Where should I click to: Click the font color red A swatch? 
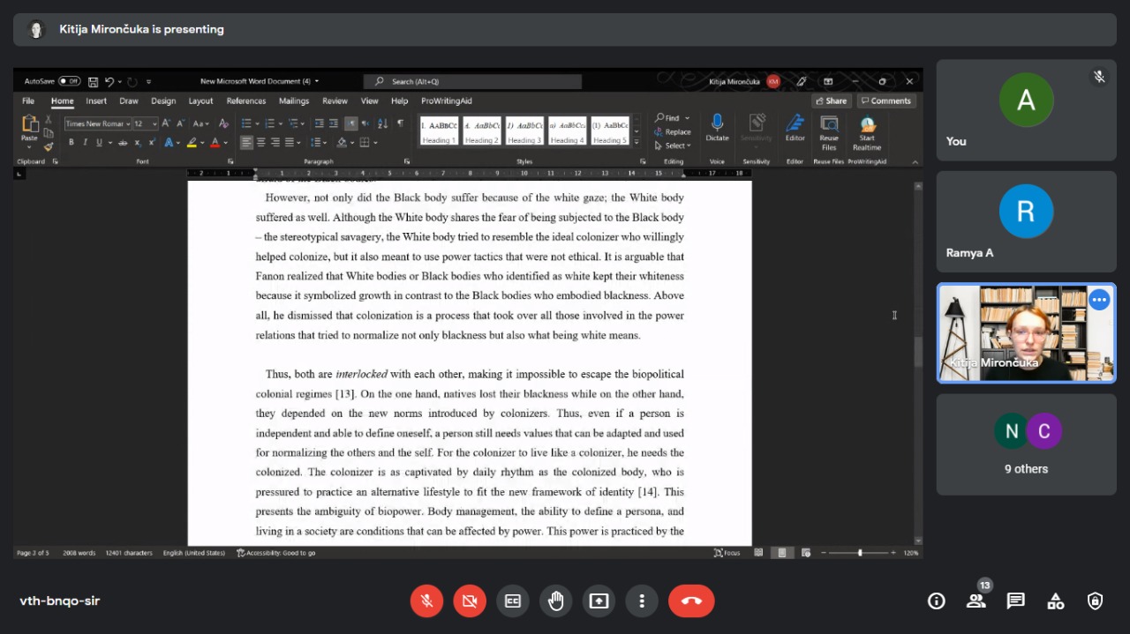(x=215, y=142)
